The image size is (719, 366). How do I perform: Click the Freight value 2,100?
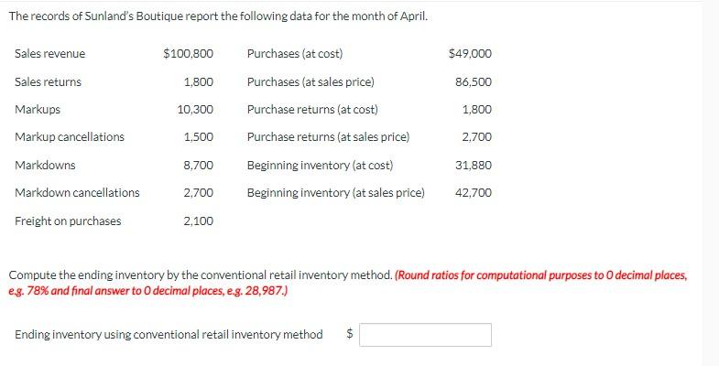pyautogui.click(x=199, y=221)
